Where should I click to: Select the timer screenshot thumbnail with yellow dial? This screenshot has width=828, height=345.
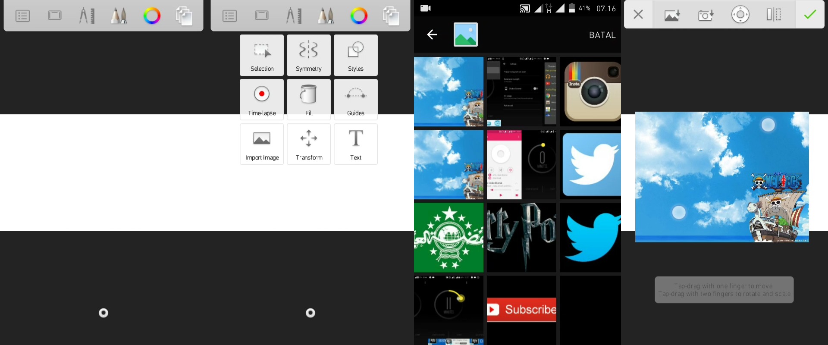click(448, 310)
